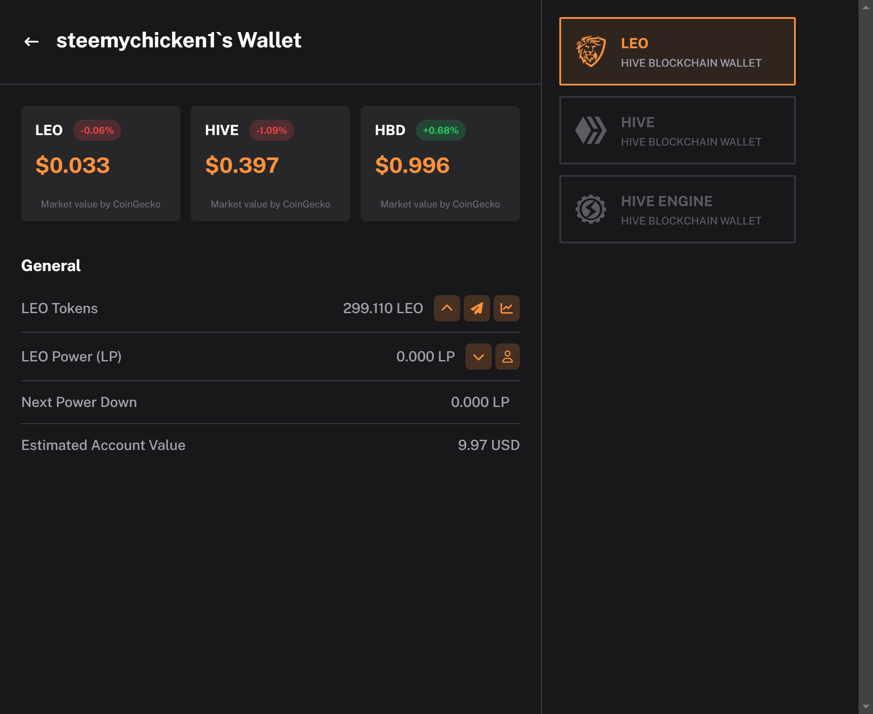Select the LEO Hive Blockchain Wallet tab

click(x=677, y=51)
